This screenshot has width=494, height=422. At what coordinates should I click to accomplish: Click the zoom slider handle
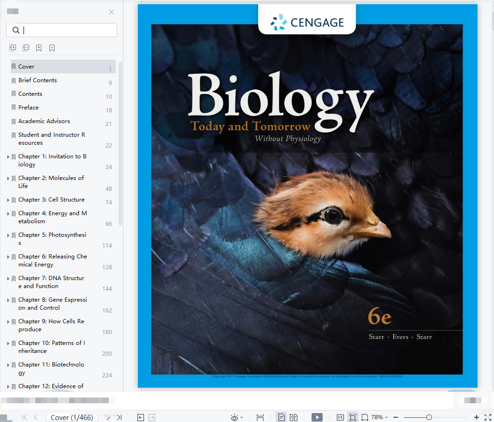[429, 417]
